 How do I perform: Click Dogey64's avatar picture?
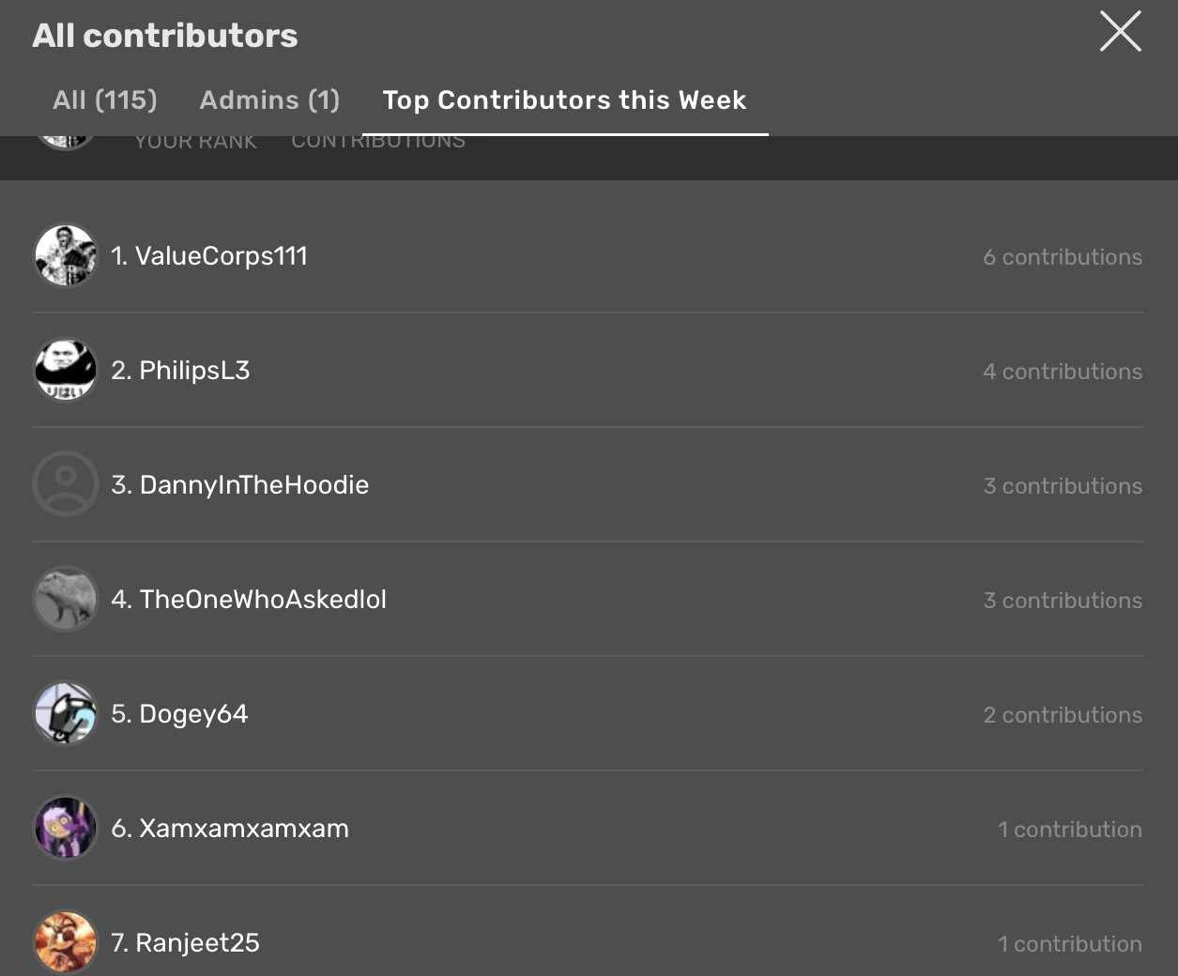click(65, 713)
